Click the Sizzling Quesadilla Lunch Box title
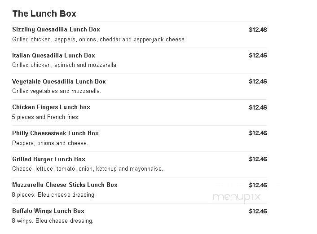Image resolution: width=317 pixels, height=234 pixels. 56,30
